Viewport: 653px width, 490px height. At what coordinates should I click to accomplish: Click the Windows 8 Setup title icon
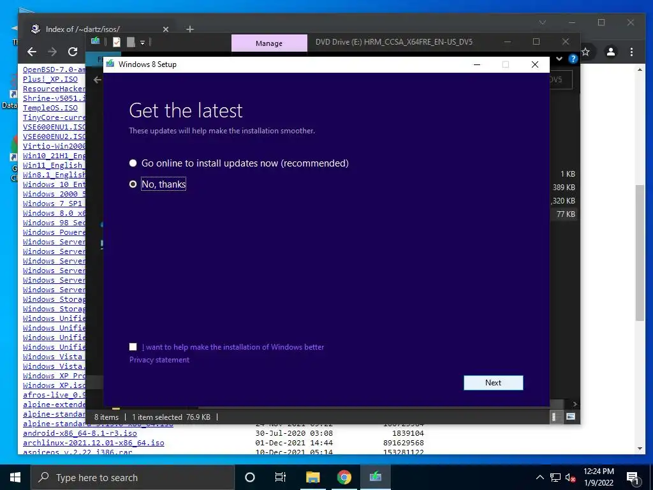[110, 64]
